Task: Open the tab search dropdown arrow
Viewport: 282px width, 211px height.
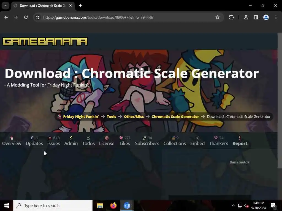Action: 6,5
